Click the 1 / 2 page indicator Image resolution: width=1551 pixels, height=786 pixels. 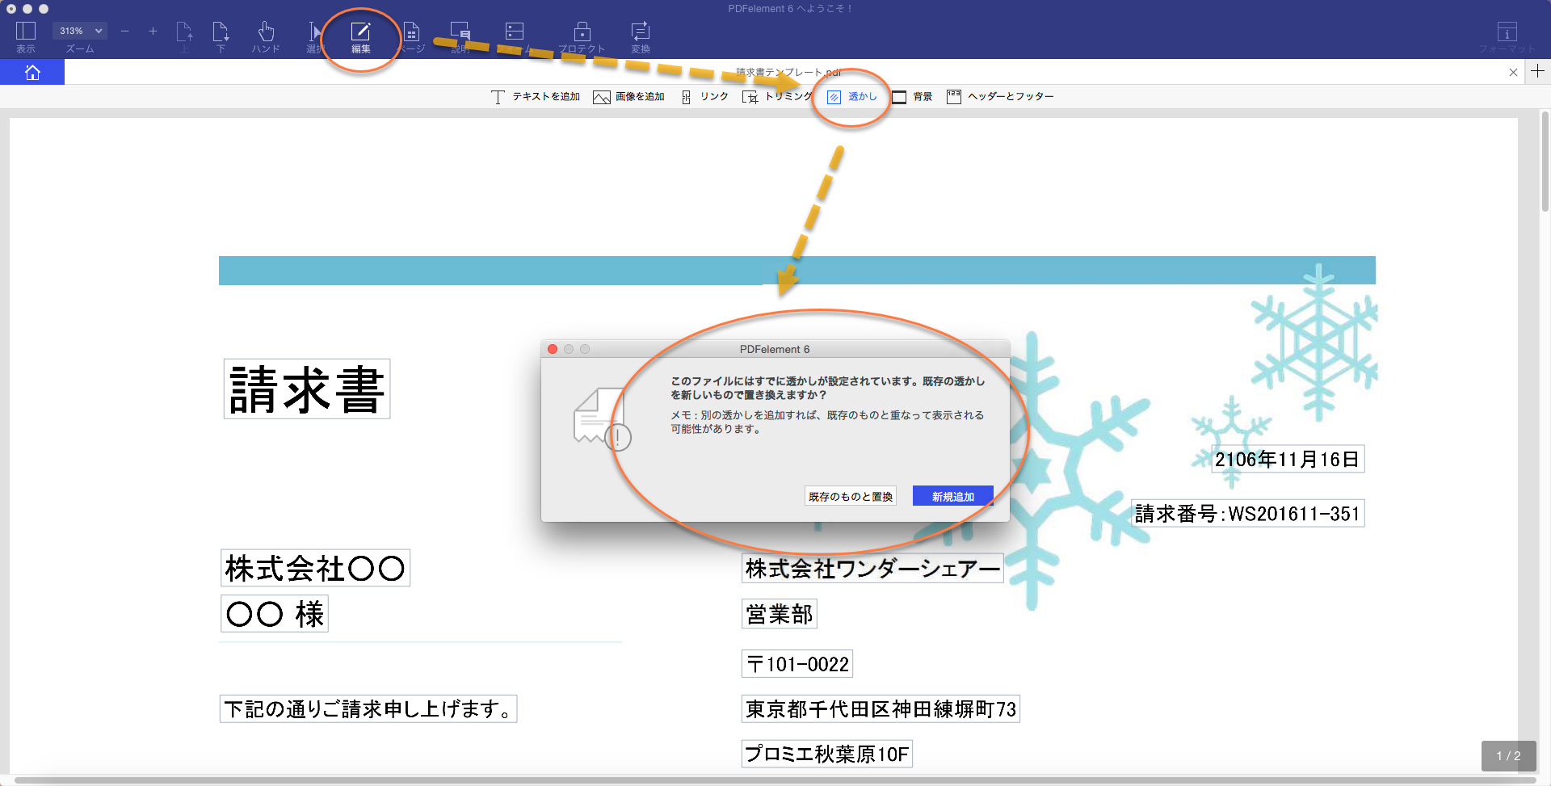coord(1508,755)
